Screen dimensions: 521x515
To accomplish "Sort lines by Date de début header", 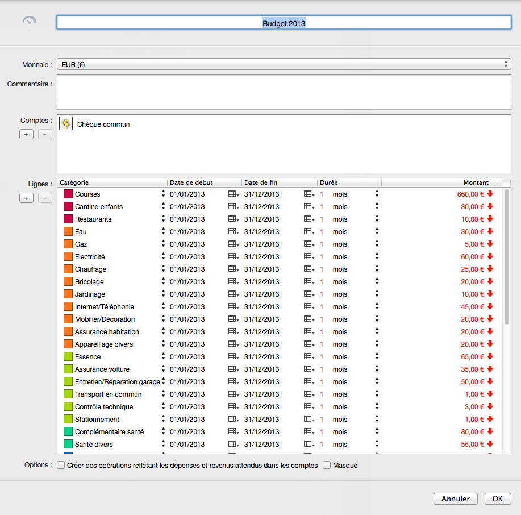I will tap(205, 182).
